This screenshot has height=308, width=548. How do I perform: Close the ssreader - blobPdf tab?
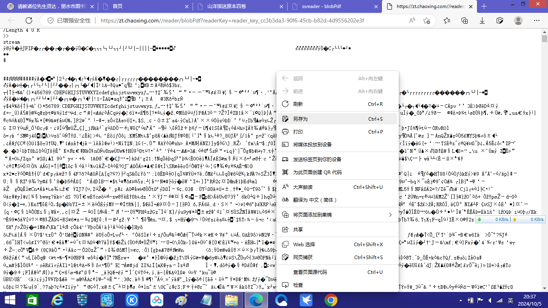point(376,6)
